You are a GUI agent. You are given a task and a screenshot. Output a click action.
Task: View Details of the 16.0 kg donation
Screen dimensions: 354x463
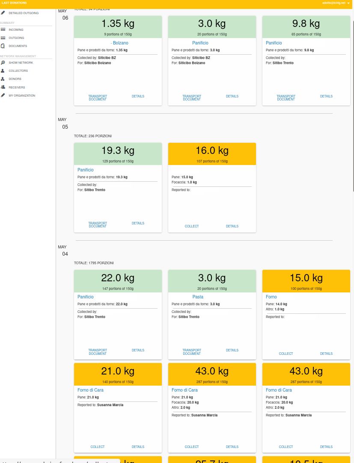click(232, 226)
